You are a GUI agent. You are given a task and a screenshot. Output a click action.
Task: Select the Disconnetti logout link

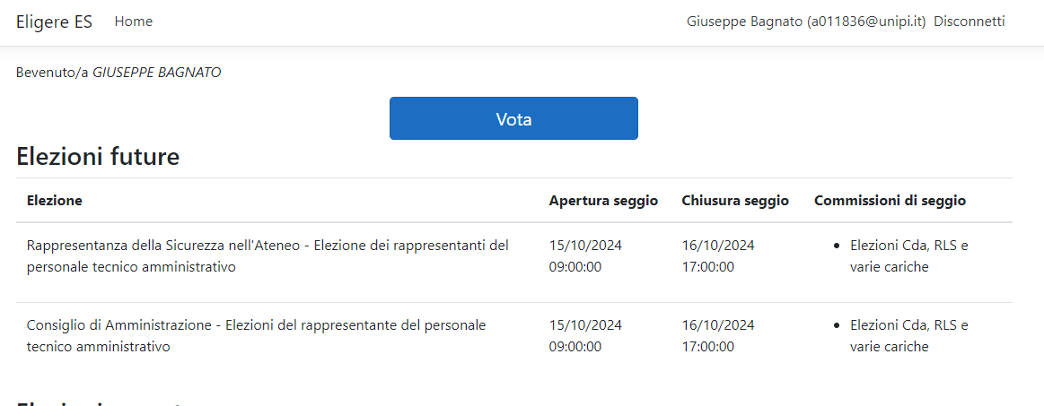coord(969,22)
